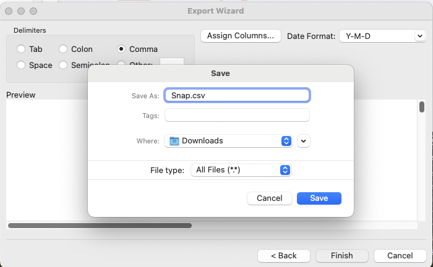The width and height of the screenshot is (433, 267).
Task: Click the blue stepper arrows beside Downloads
Action: click(x=286, y=141)
